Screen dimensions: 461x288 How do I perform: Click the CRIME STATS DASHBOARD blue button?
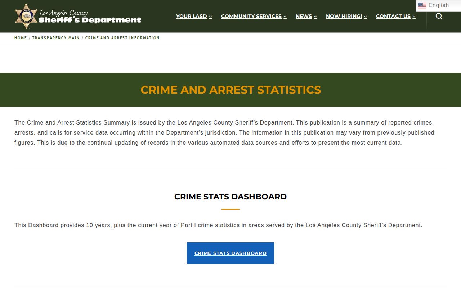(230, 253)
